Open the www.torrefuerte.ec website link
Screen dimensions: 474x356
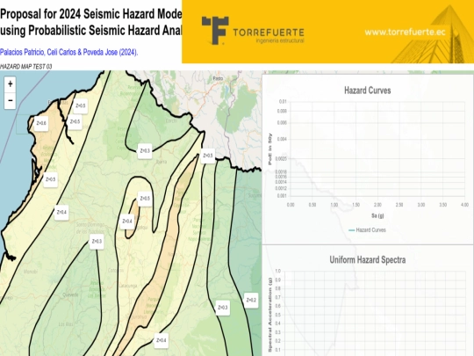click(x=405, y=33)
